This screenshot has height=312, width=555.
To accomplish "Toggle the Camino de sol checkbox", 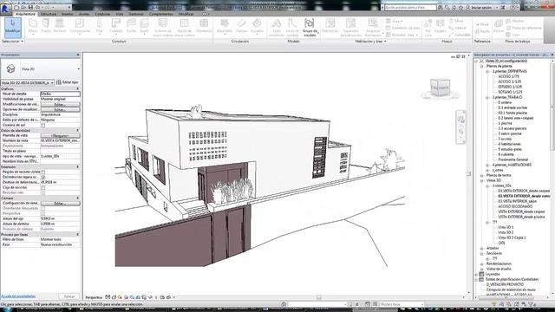I will click(x=42, y=125).
